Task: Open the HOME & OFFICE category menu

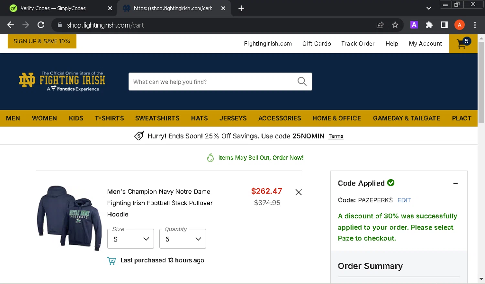Action: [x=337, y=118]
